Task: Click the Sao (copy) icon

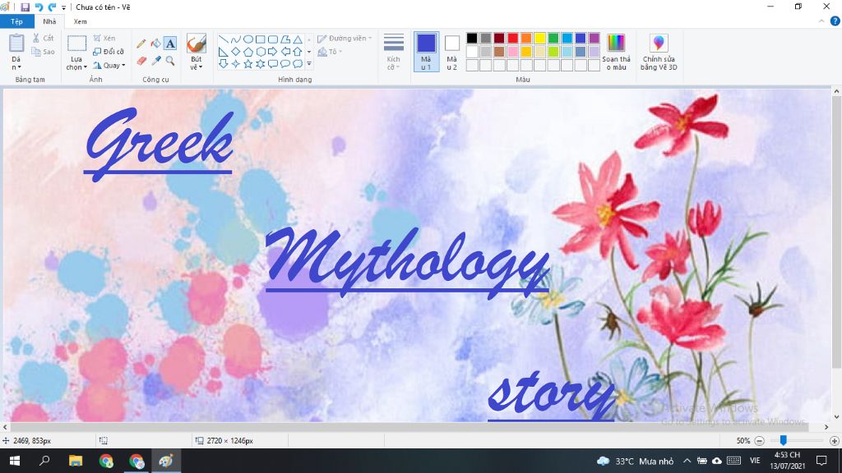Action: (x=36, y=52)
